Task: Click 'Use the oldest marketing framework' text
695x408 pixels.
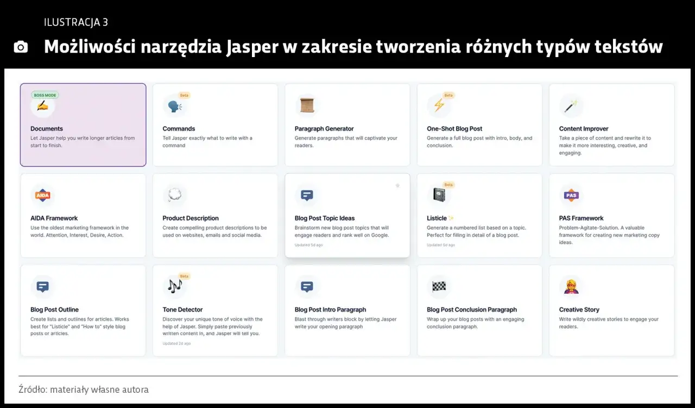Action: 80,231
